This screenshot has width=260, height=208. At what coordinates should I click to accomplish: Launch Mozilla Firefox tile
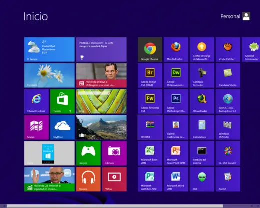coord(176,49)
